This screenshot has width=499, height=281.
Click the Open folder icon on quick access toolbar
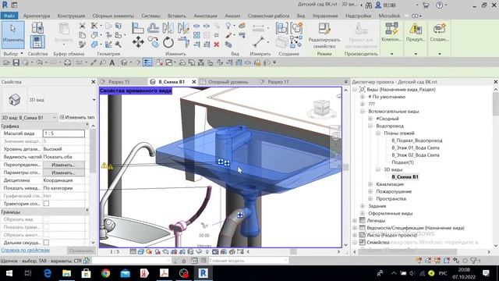pos(6,62)
